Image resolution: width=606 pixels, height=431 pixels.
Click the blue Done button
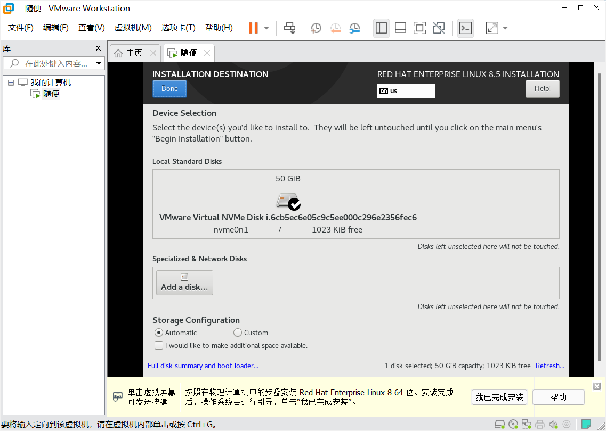169,89
